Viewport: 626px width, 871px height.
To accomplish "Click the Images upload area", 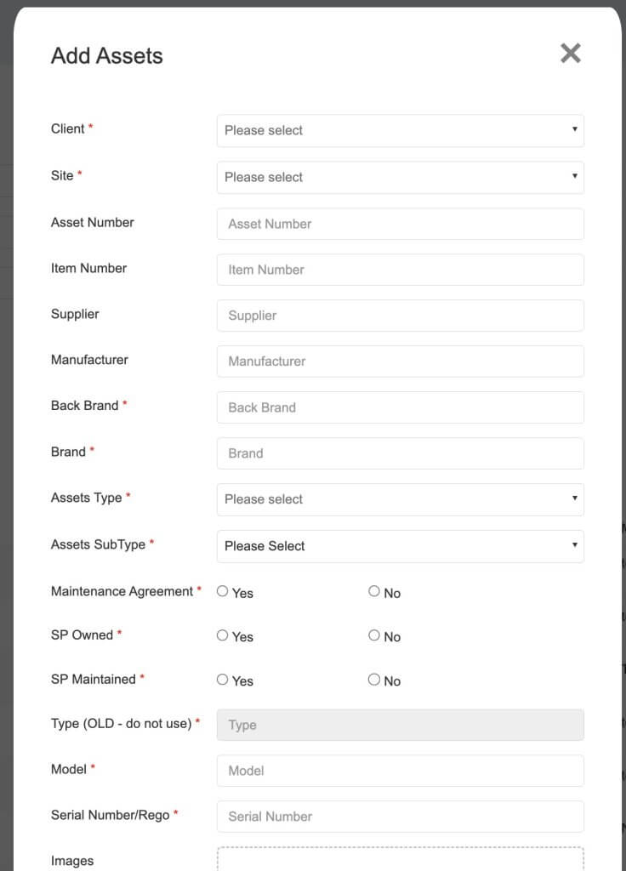I will (x=400, y=859).
